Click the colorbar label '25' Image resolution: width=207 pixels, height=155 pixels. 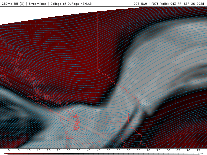pos(59,150)
